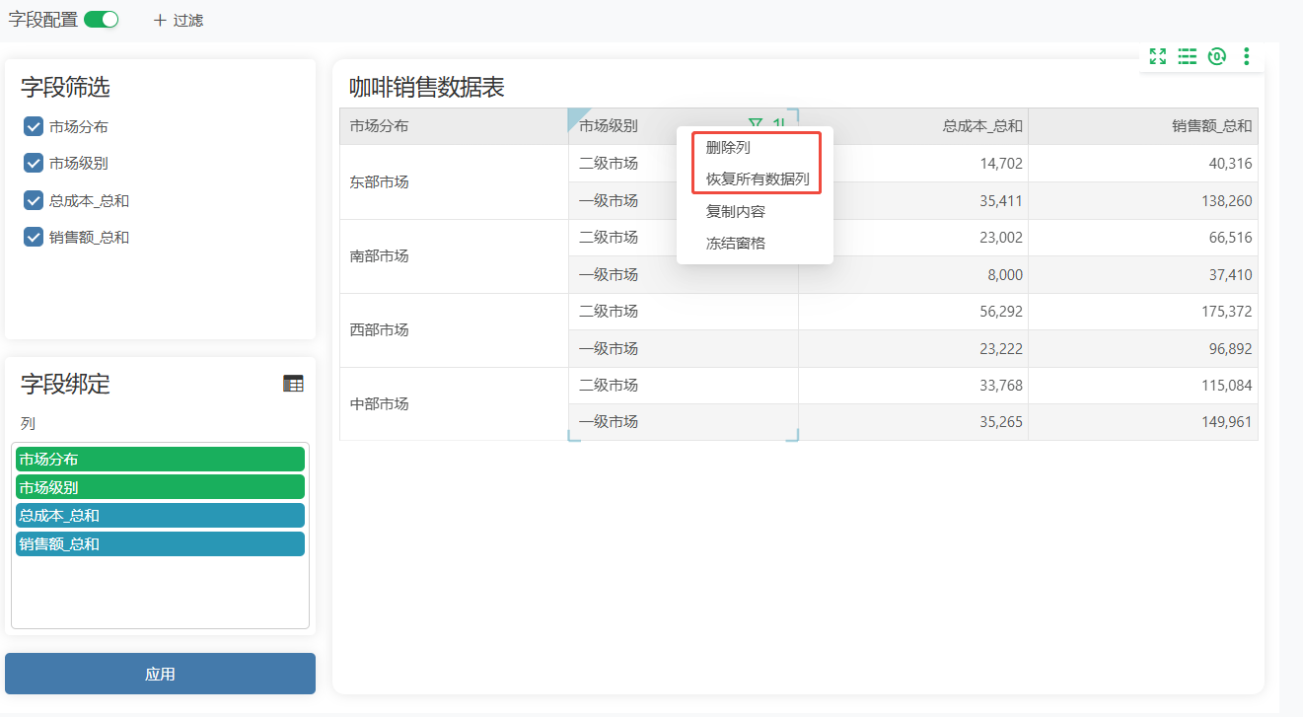Toggle the 字段配置 switch off

[101, 20]
